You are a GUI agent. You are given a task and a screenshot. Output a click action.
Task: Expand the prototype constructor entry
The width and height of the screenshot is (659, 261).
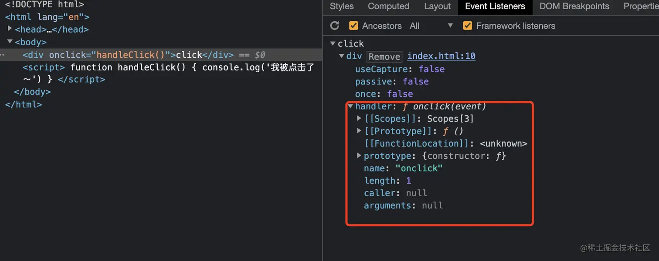359,156
